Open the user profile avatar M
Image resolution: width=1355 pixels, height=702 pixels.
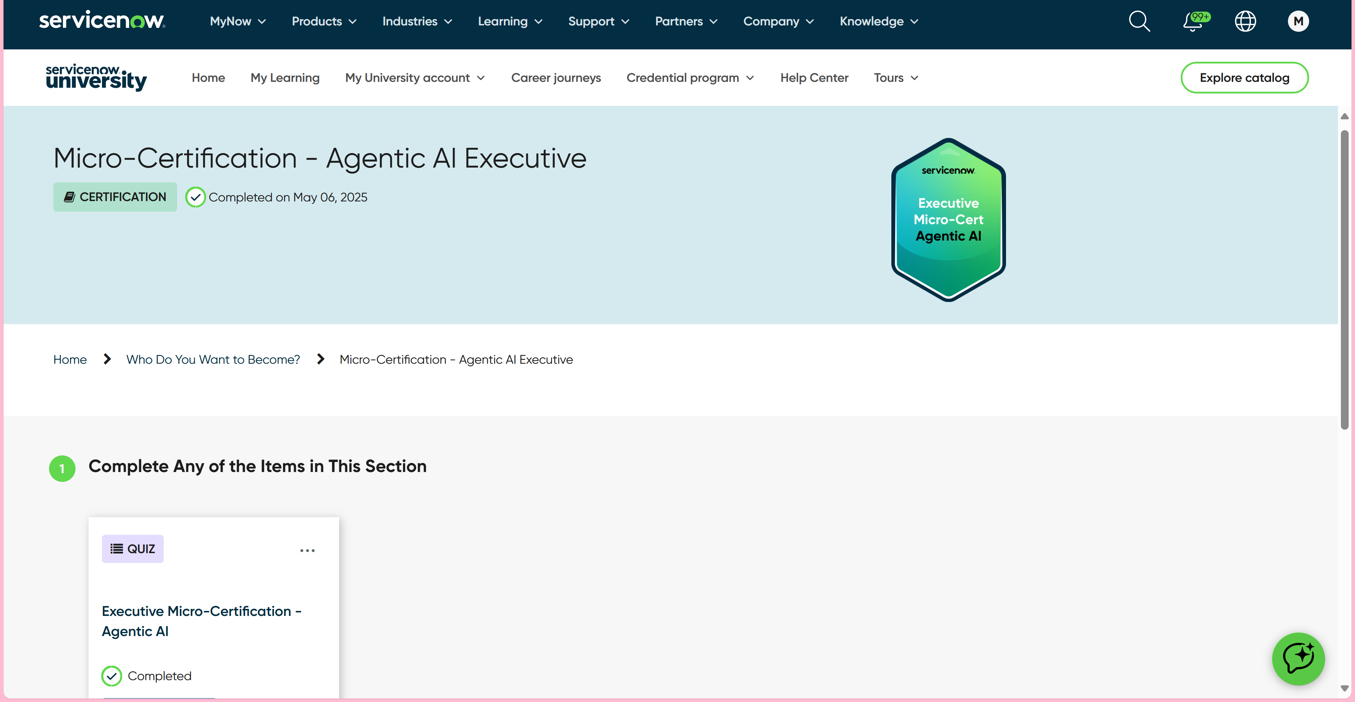tap(1298, 22)
